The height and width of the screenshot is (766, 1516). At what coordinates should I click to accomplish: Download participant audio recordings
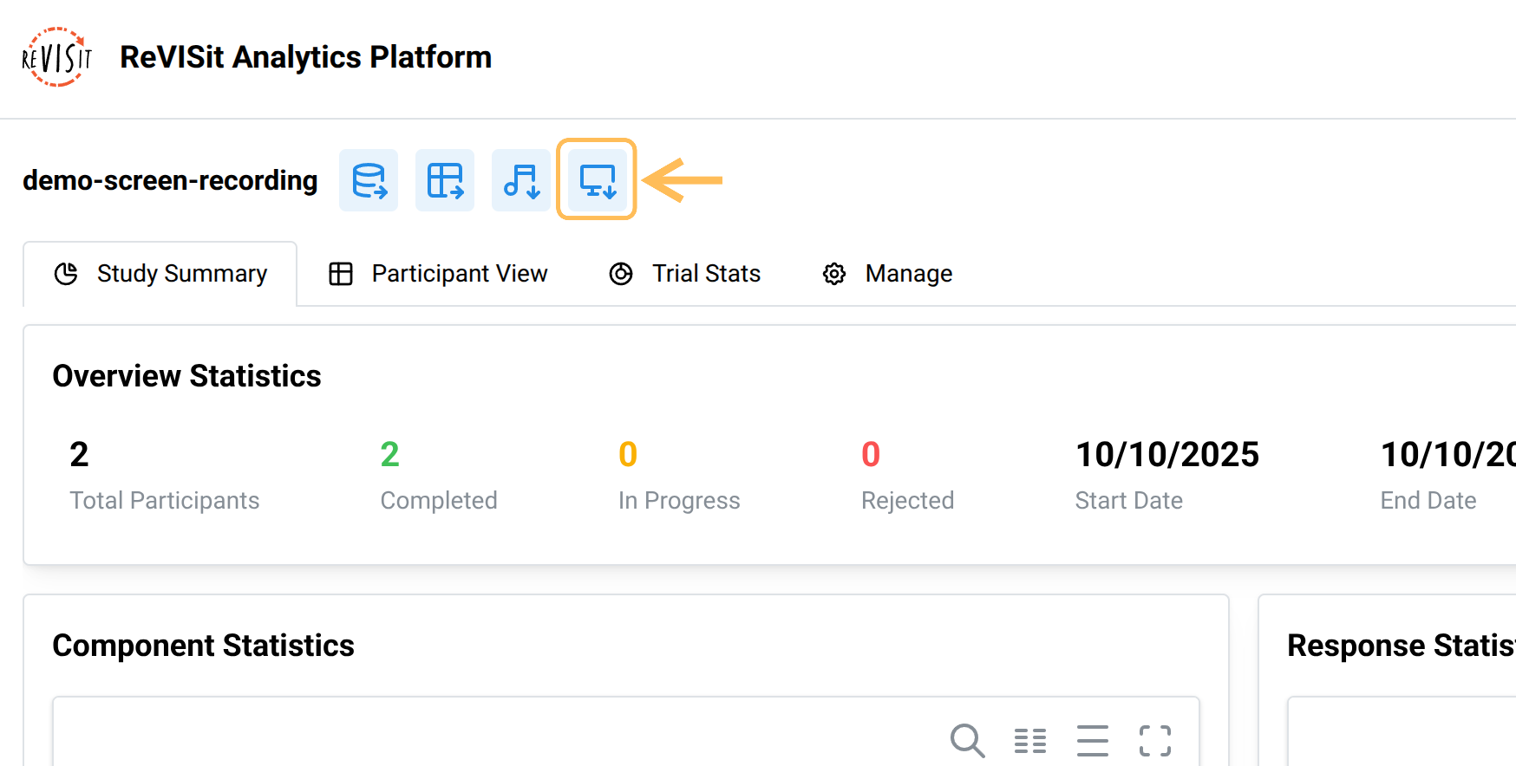(521, 180)
